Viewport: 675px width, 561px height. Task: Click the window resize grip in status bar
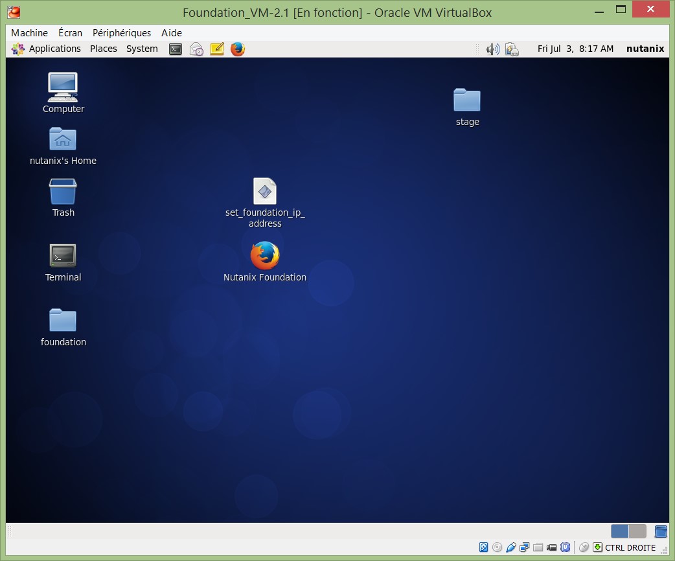coord(665,551)
